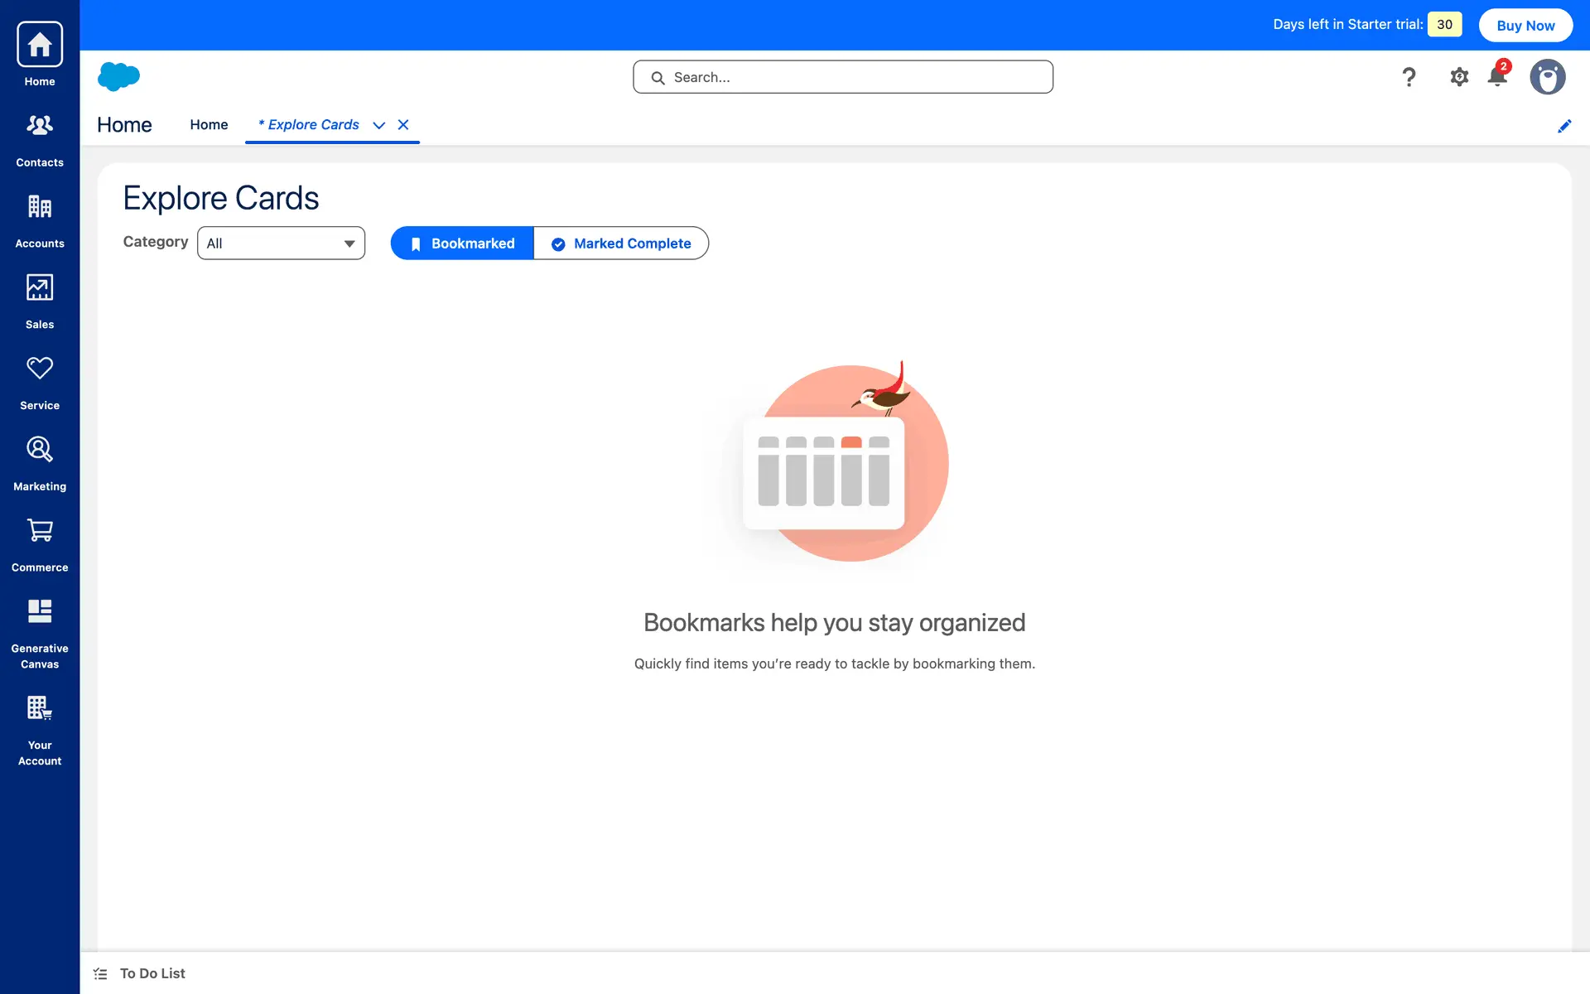
Task: Close the Explore Cards tab
Action: tap(403, 125)
